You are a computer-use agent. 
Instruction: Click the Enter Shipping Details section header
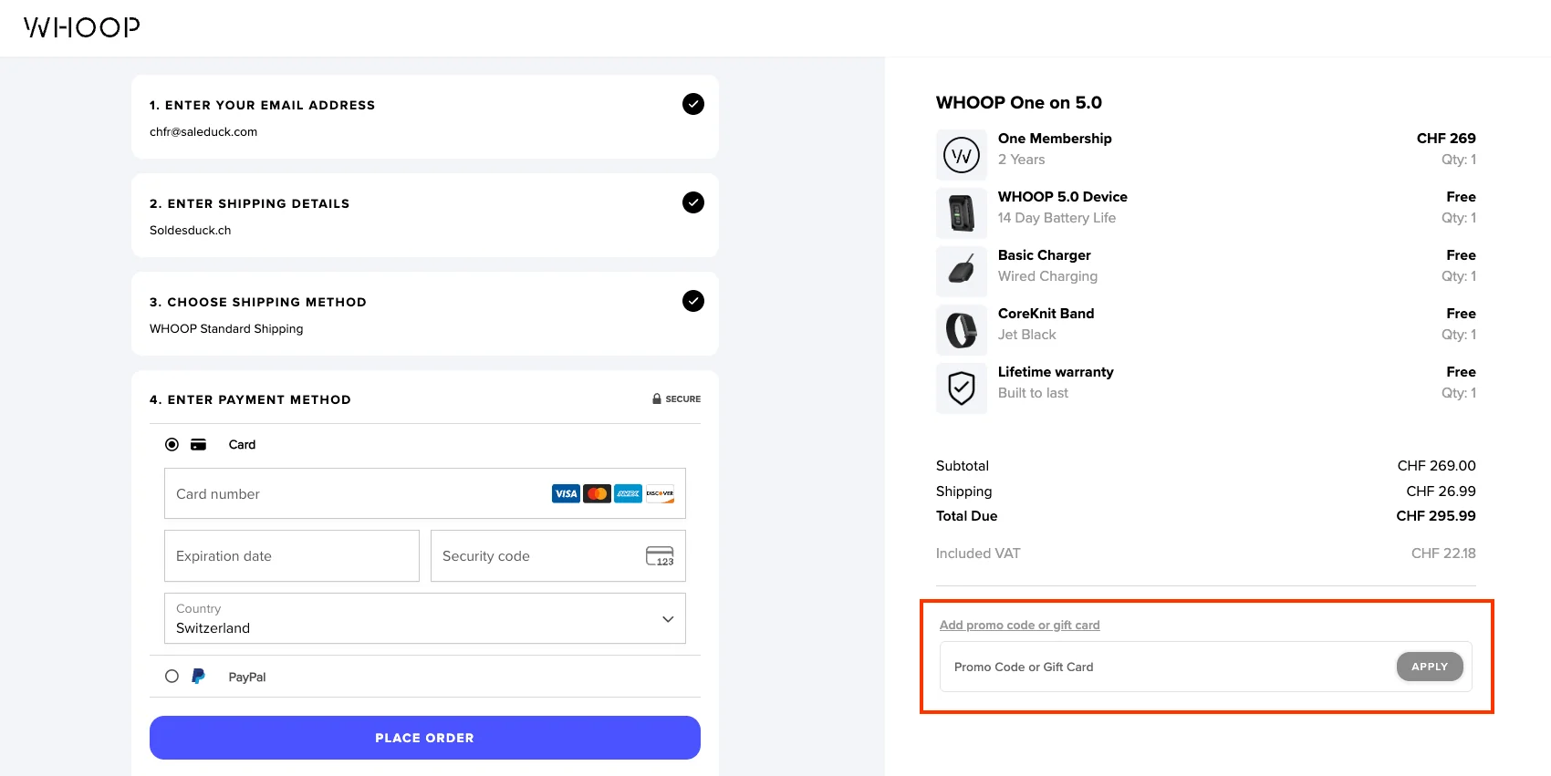(250, 203)
